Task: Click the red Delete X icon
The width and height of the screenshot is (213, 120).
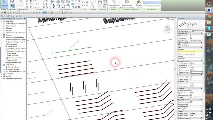Action: point(79,7)
